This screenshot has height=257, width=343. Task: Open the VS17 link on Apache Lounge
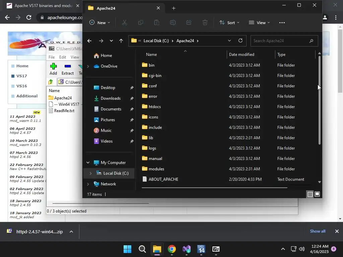[22, 76]
